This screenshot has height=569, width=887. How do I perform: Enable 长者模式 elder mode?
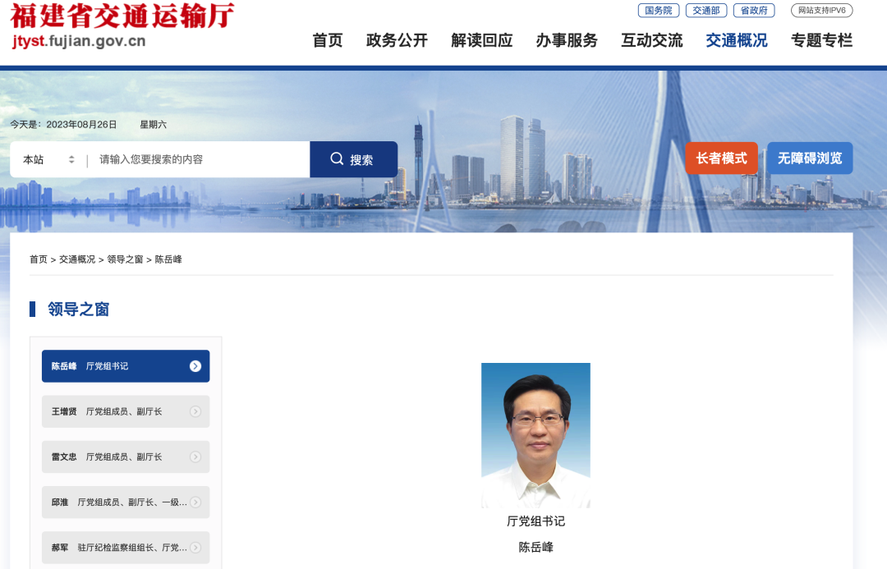[x=721, y=158]
